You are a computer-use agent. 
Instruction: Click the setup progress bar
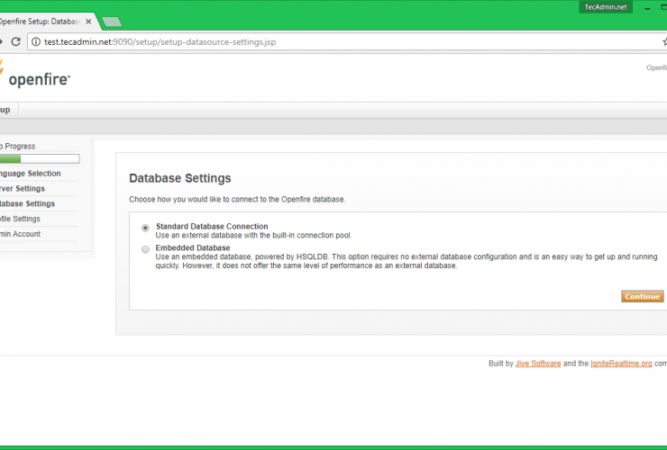click(39, 159)
